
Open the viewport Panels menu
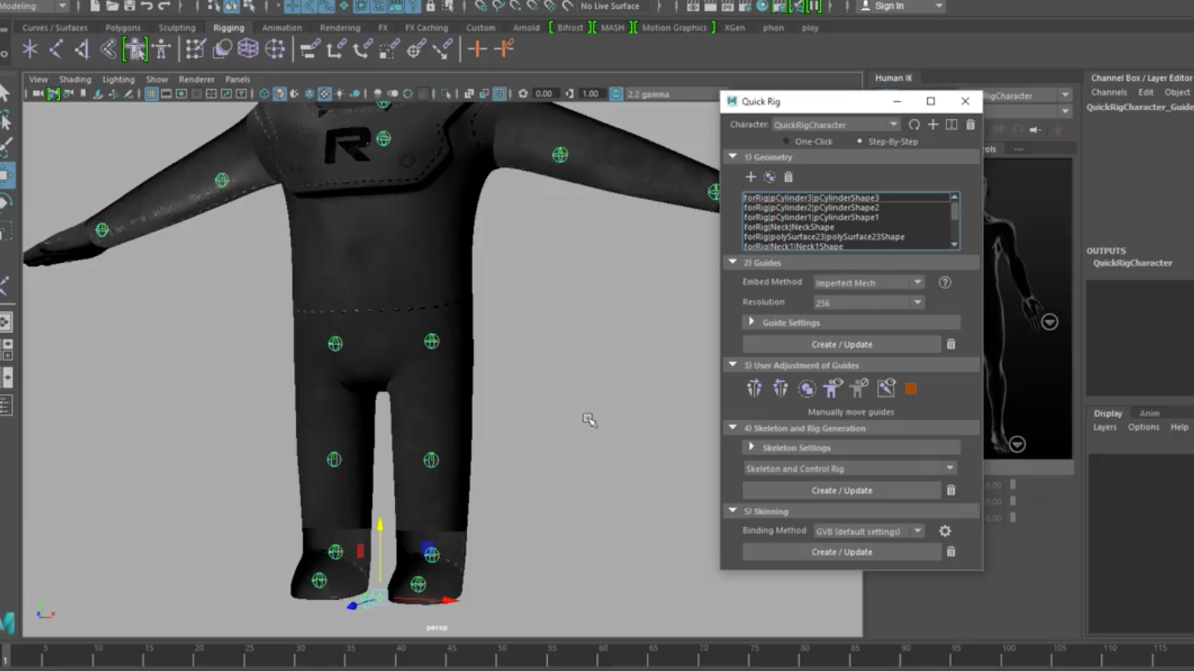[238, 79]
